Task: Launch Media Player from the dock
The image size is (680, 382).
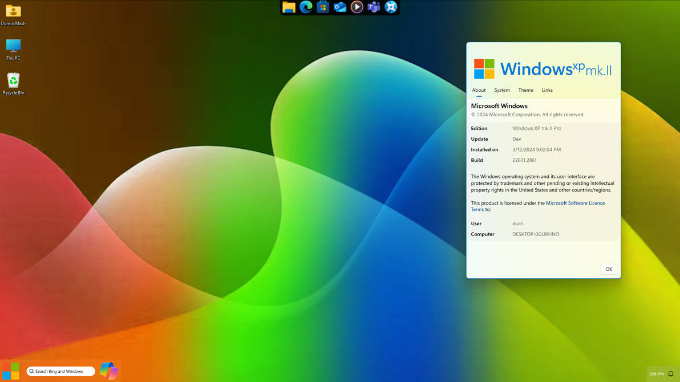Action: (x=357, y=7)
